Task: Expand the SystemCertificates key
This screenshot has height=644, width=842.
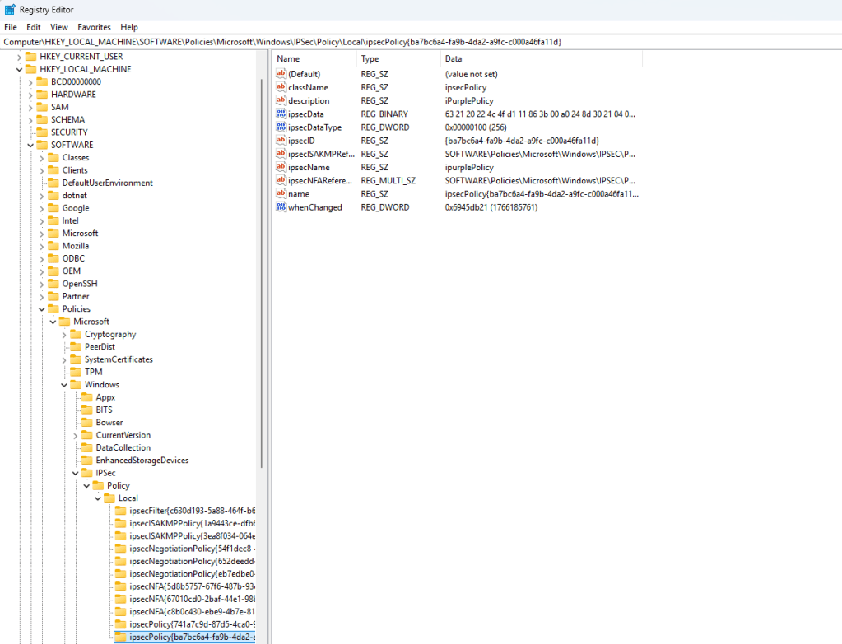Action: tap(64, 359)
